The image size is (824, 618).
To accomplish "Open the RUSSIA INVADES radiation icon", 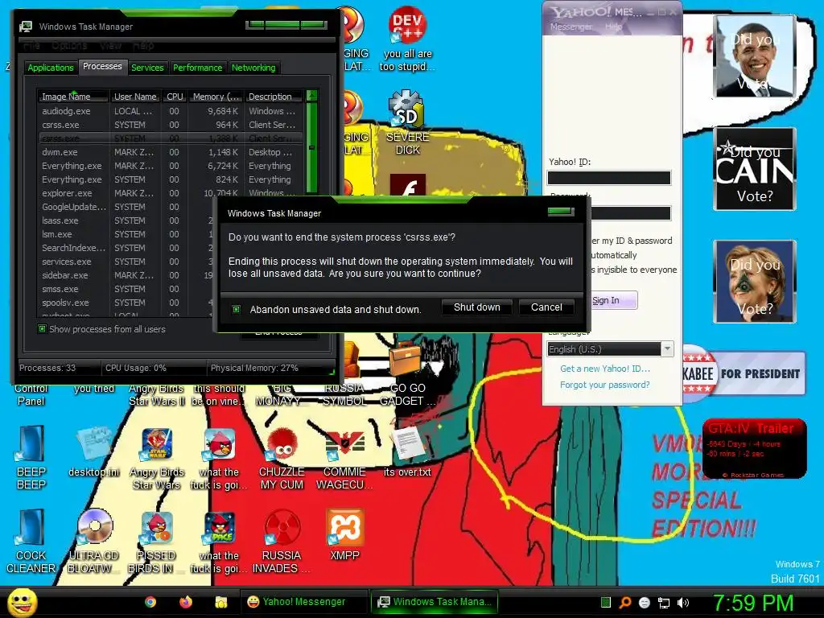I will pos(282,528).
